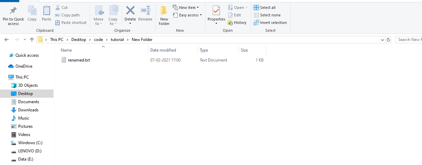This screenshot has height=165, width=422.
Task: Click the Invert selection option
Action: click(x=270, y=23)
